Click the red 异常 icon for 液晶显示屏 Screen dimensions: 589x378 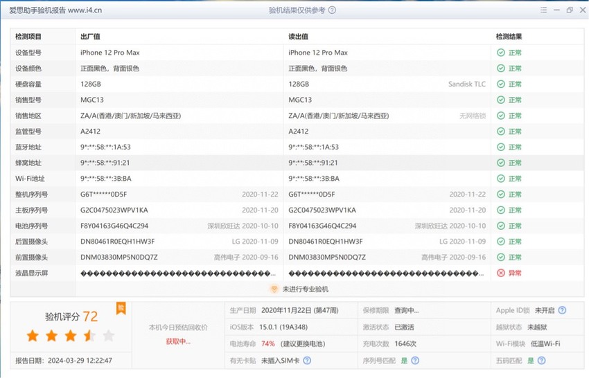501,273
